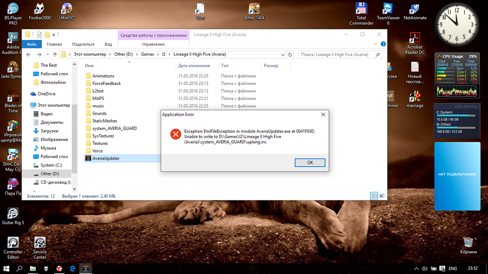
Task: Select System (C:) in the navigation pane
Action: [x=51, y=165]
